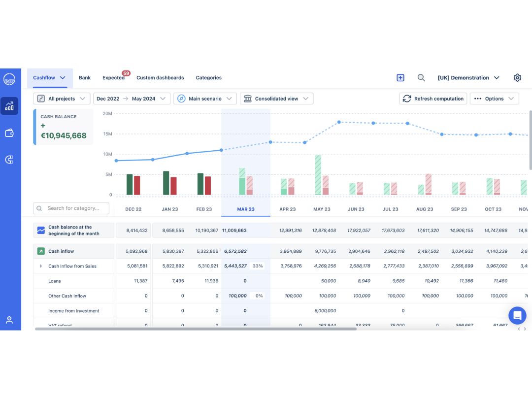Click the red 59 notification badge
The image size is (532, 399).
126,73
